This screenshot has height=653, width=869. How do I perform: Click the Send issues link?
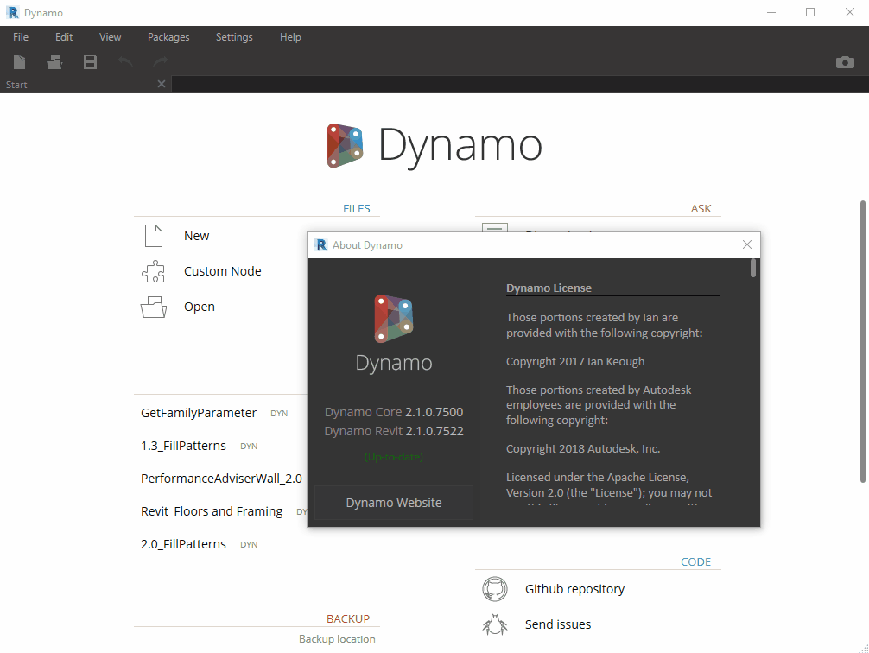558,624
